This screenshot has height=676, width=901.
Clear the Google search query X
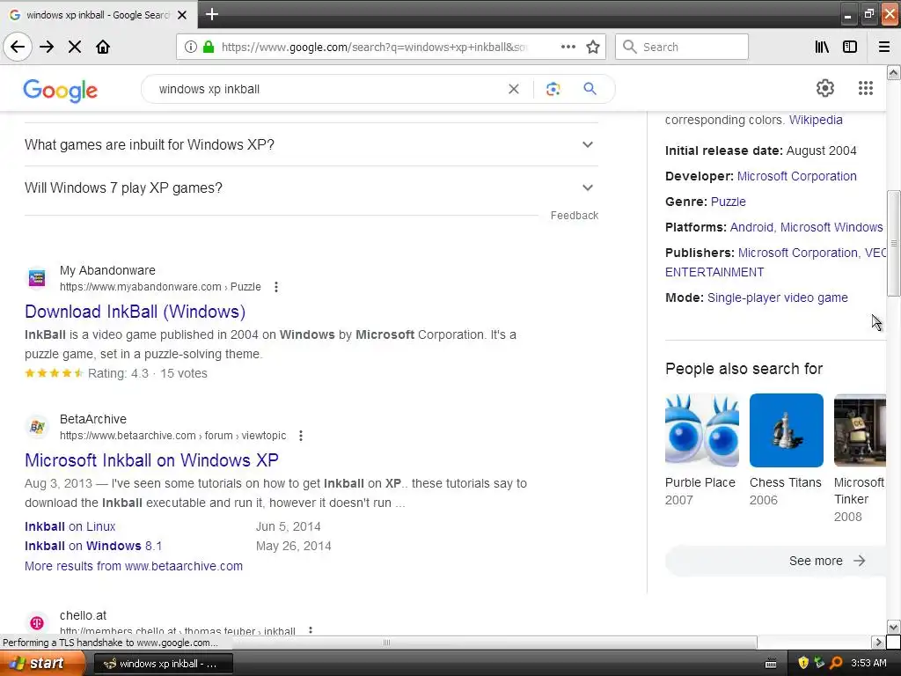(514, 89)
